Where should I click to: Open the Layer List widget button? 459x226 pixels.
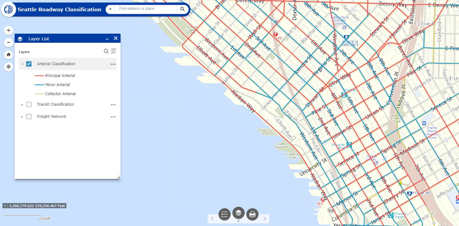pyautogui.click(x=238, y=213)
